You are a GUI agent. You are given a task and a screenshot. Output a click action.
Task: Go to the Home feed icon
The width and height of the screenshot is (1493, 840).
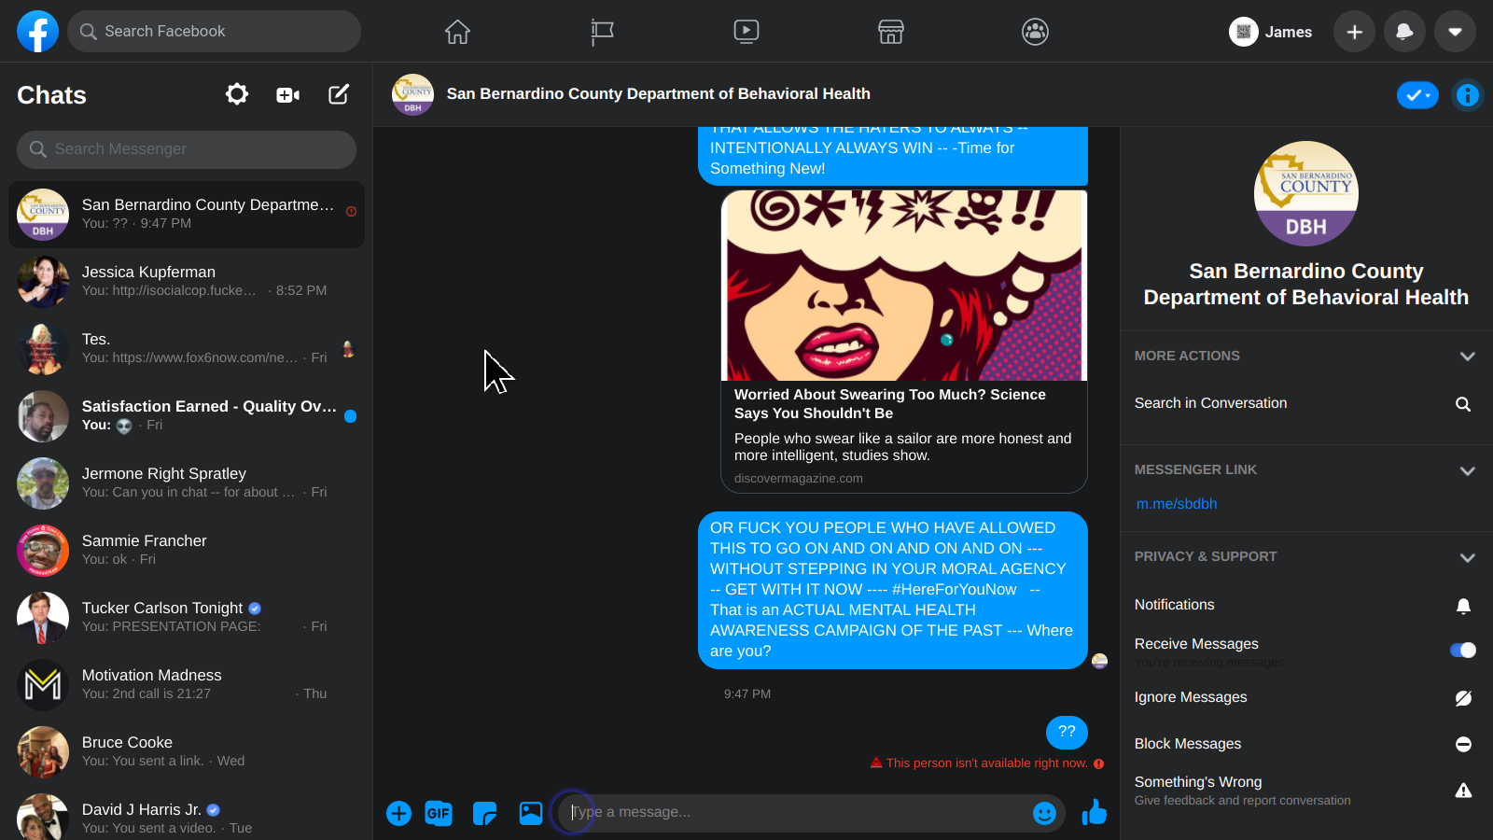tap(457, 32)
